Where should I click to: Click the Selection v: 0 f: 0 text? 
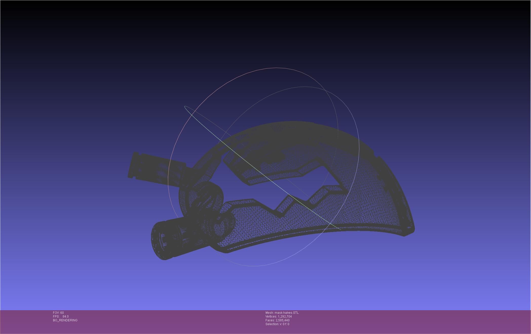point(277,324)
